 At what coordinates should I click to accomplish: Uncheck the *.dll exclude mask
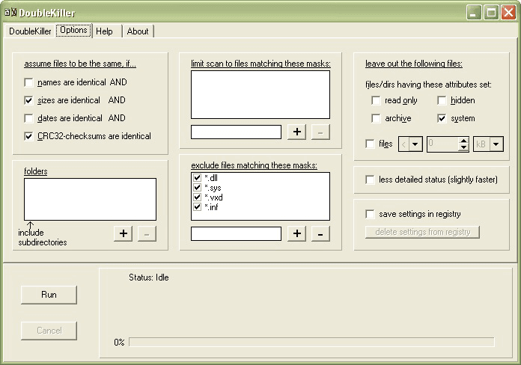[197, 178]
